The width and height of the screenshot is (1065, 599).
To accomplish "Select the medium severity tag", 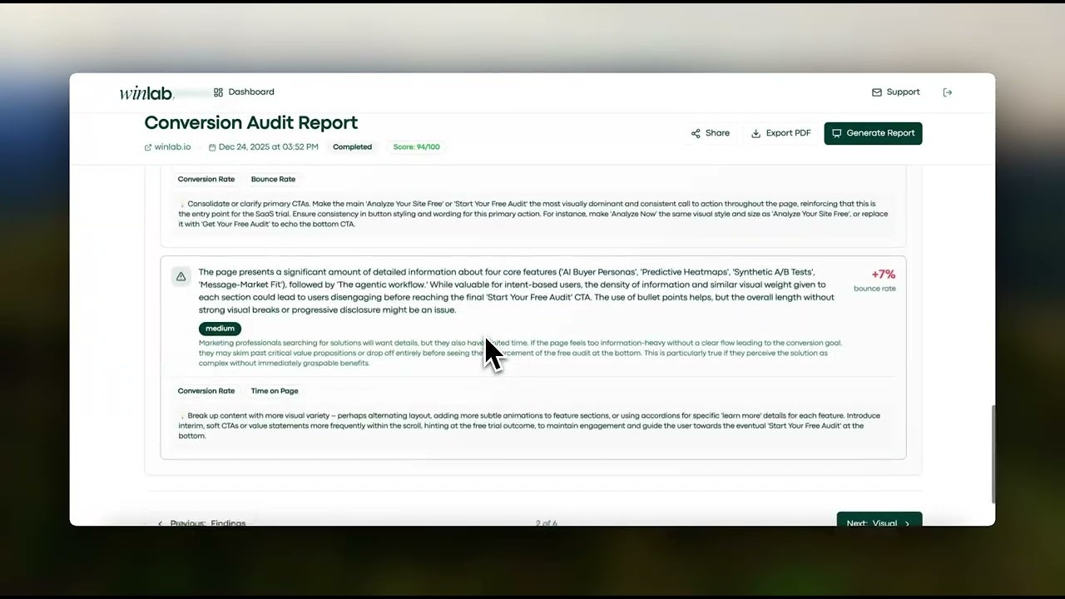I will (x=220, y=329).
